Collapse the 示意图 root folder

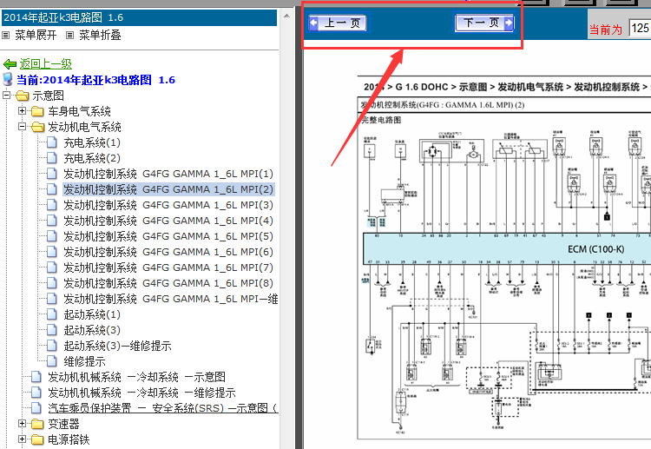point(6,96)
